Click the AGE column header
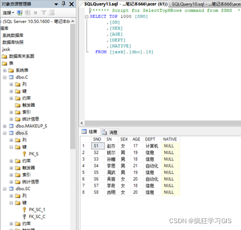This screenshot has height=230, width=241. click(x=137, y=139)
